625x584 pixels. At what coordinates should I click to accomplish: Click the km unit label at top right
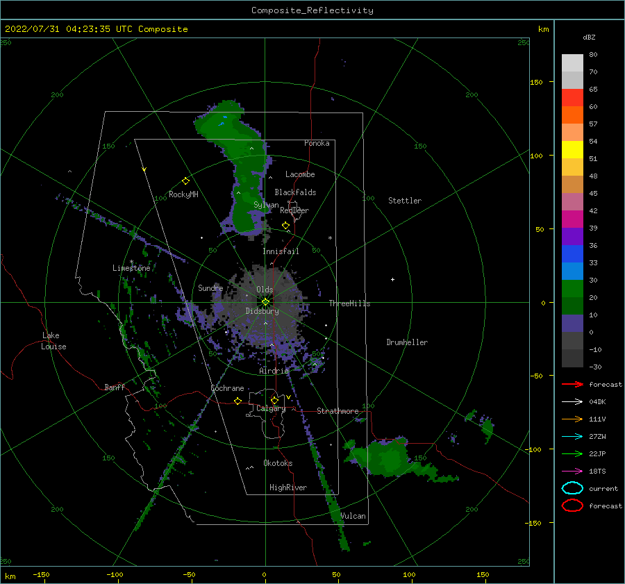pyautogui.click(x=543, y=29)
